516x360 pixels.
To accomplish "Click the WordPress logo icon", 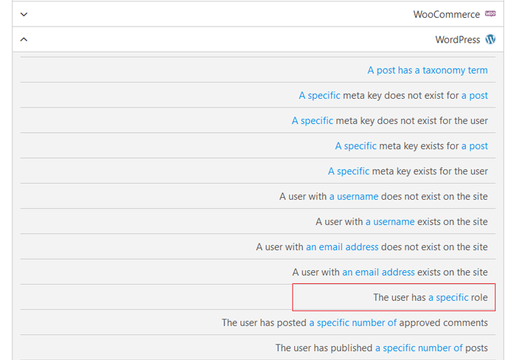I will coord(490,39).
